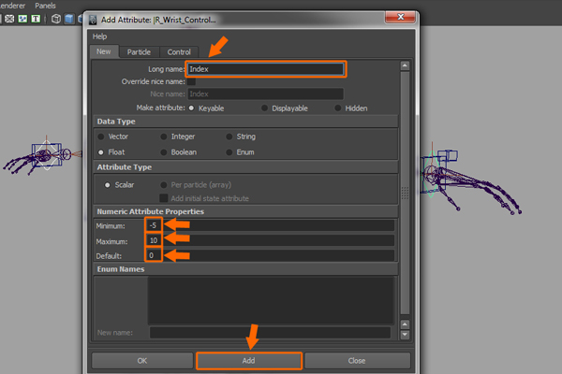The image size is (562, 374).
Task: Click scroll down arrow at bottom of scrollbar
Action: tap(405, 335)
